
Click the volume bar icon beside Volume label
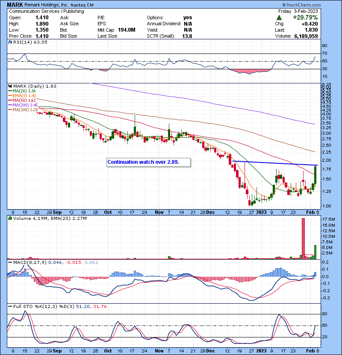[10, 218]
